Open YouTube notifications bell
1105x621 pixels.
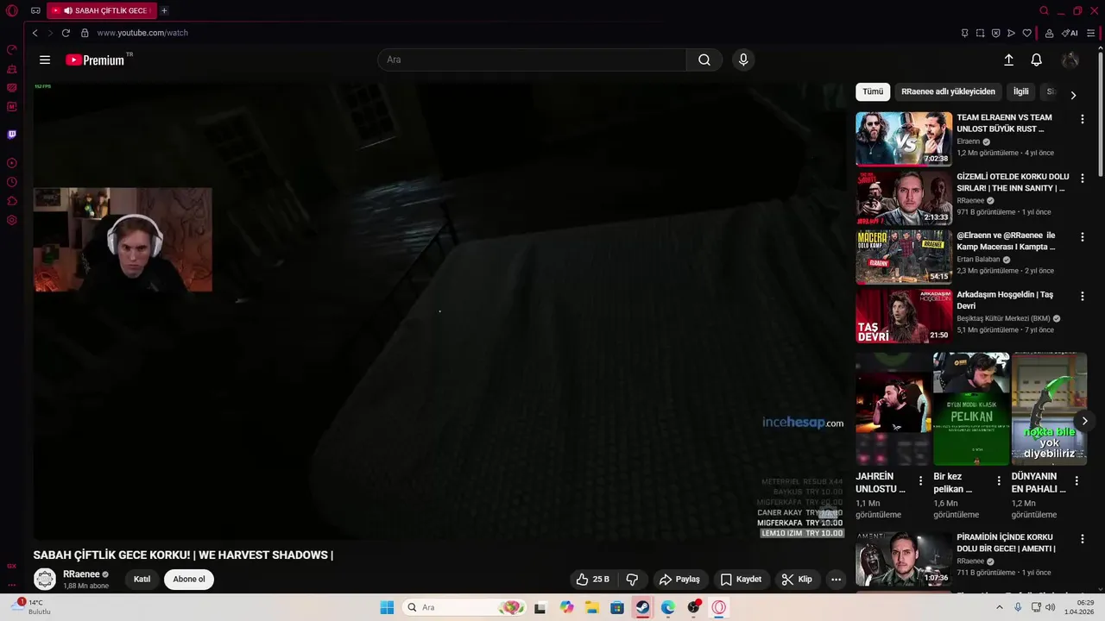[x=1037, y=60]
